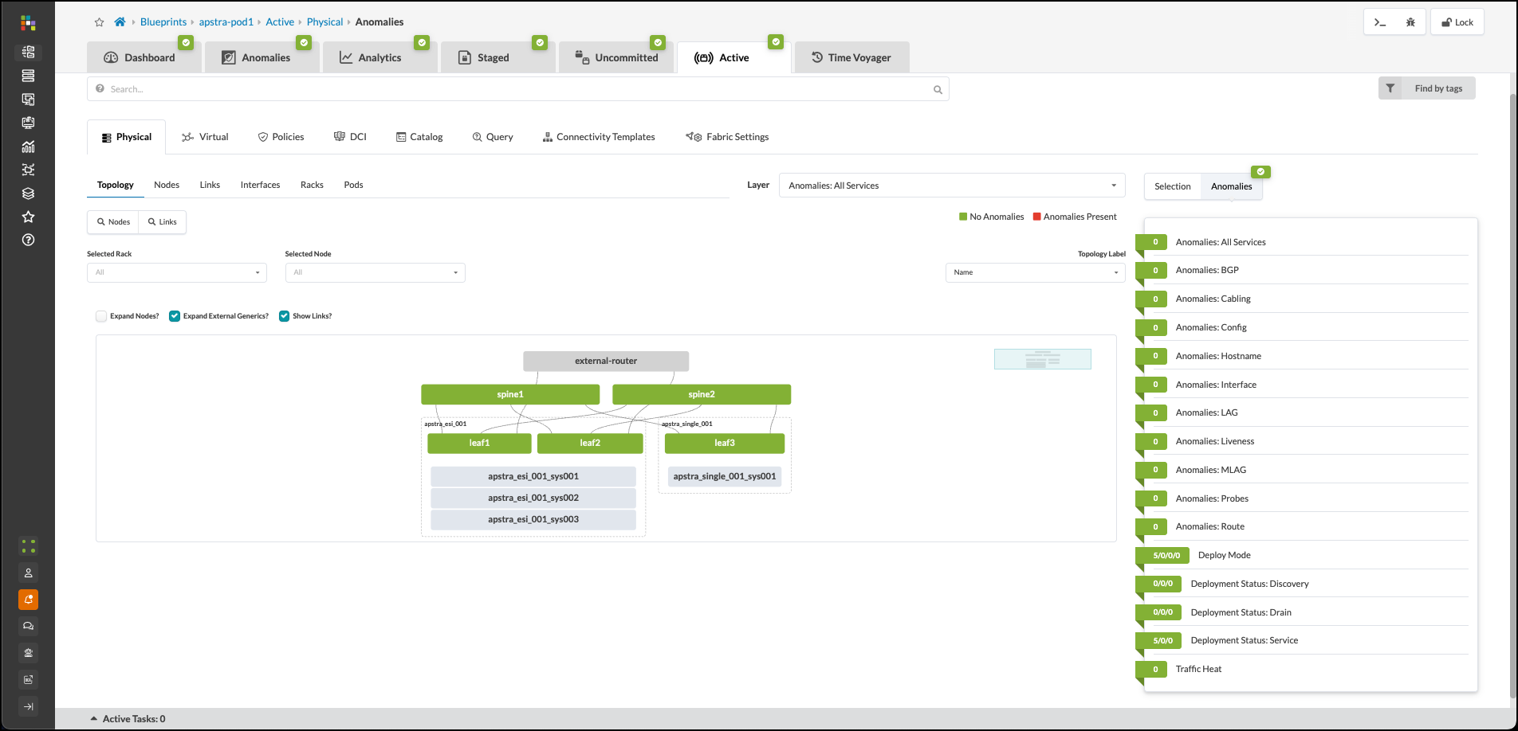Disable the Show Links checkbox
The width and height of the screenshot is (1518, 731).
(x=284, y=316)
